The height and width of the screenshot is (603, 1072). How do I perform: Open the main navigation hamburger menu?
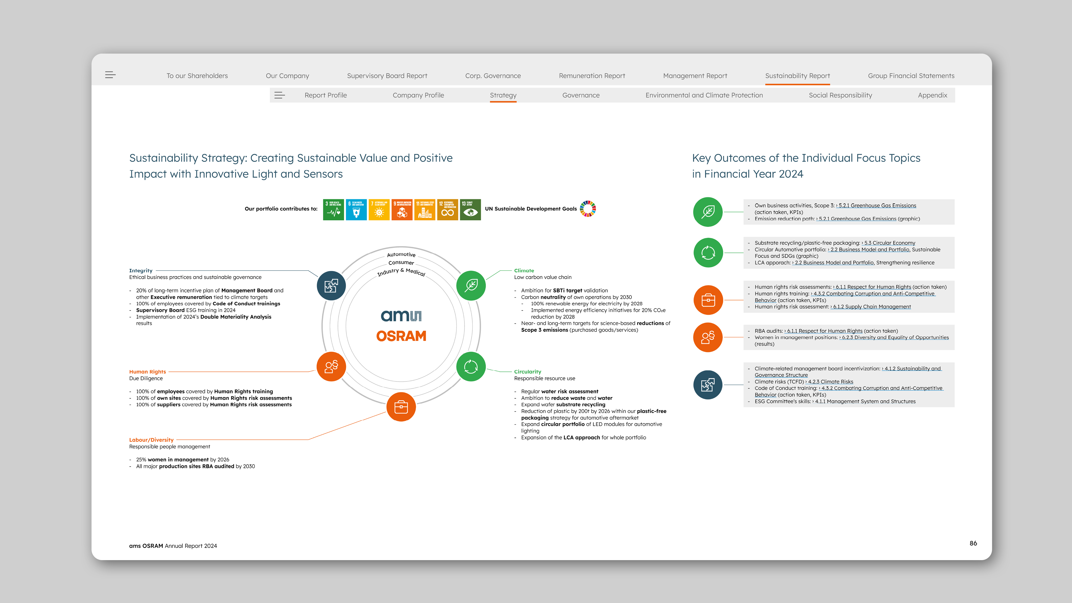tap(110, 75)
